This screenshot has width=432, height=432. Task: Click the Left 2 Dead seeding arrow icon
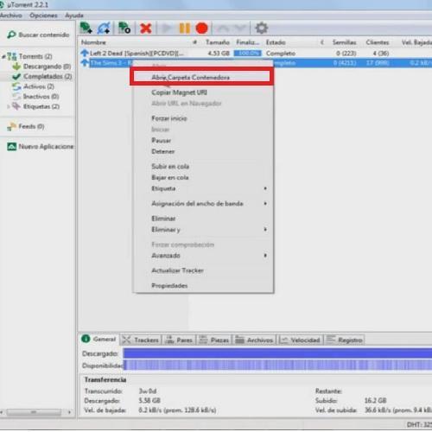85,53
